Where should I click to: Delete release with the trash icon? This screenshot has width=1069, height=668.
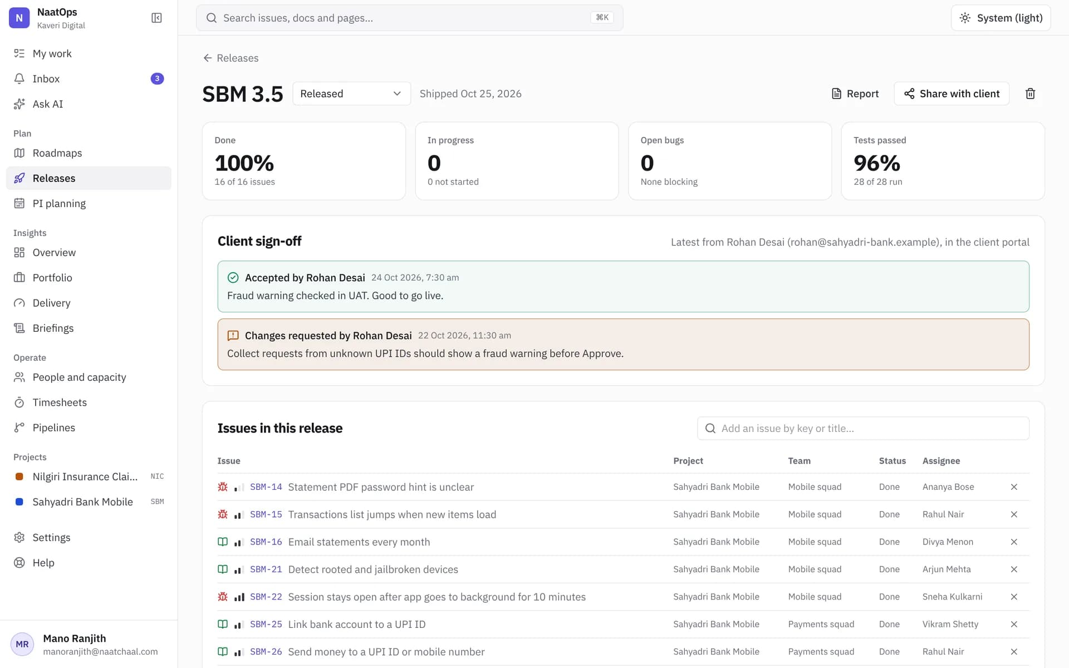1030,94
